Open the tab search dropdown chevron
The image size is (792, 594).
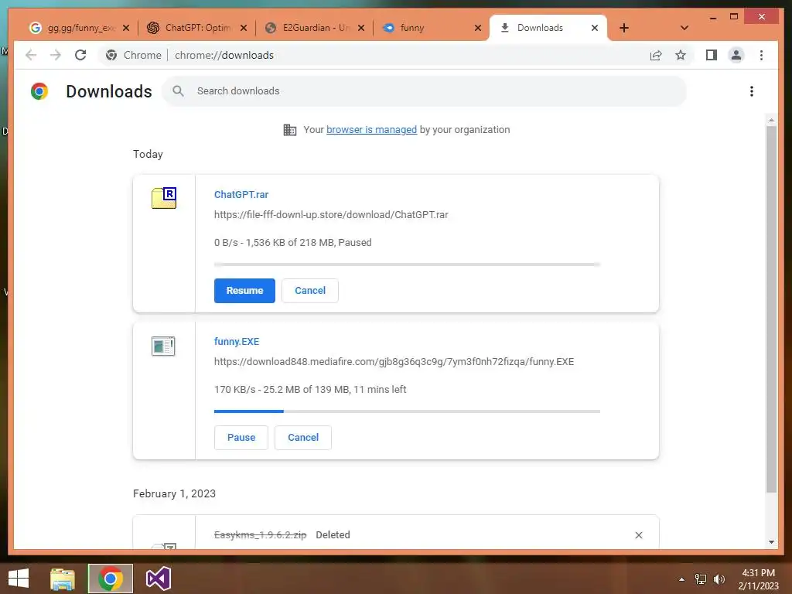click(684, 28)
